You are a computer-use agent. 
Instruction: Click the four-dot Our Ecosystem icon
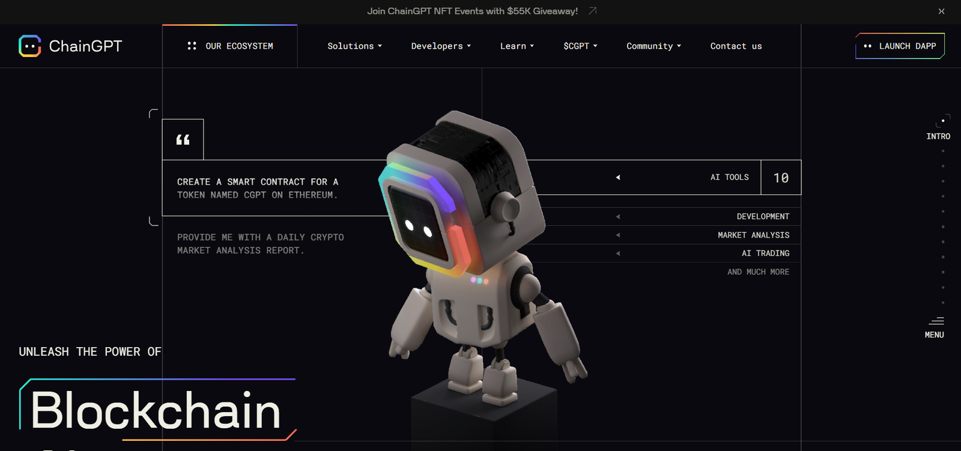pos(192,46)
